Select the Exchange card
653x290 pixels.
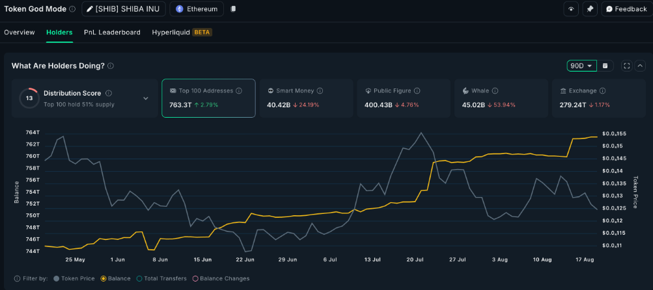point(599,98)
